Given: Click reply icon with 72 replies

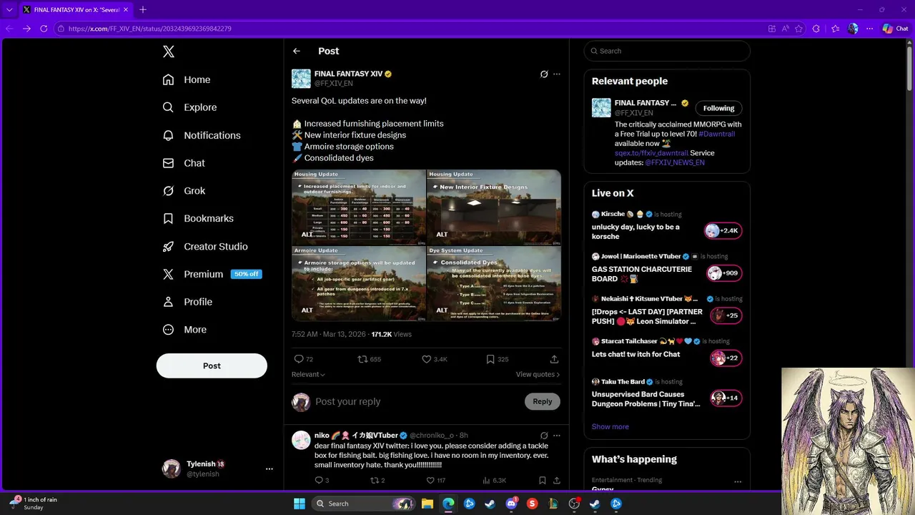Looking at the screenshot, I should click(x=299, y=359).
